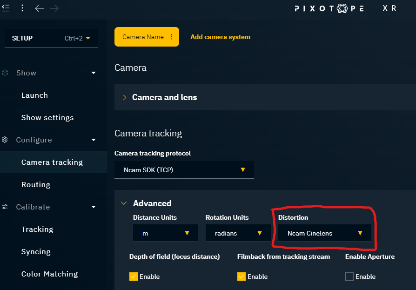This screenshot has width=416, height=290.
Task: Click Add camera system link
Action: point(220,37)
